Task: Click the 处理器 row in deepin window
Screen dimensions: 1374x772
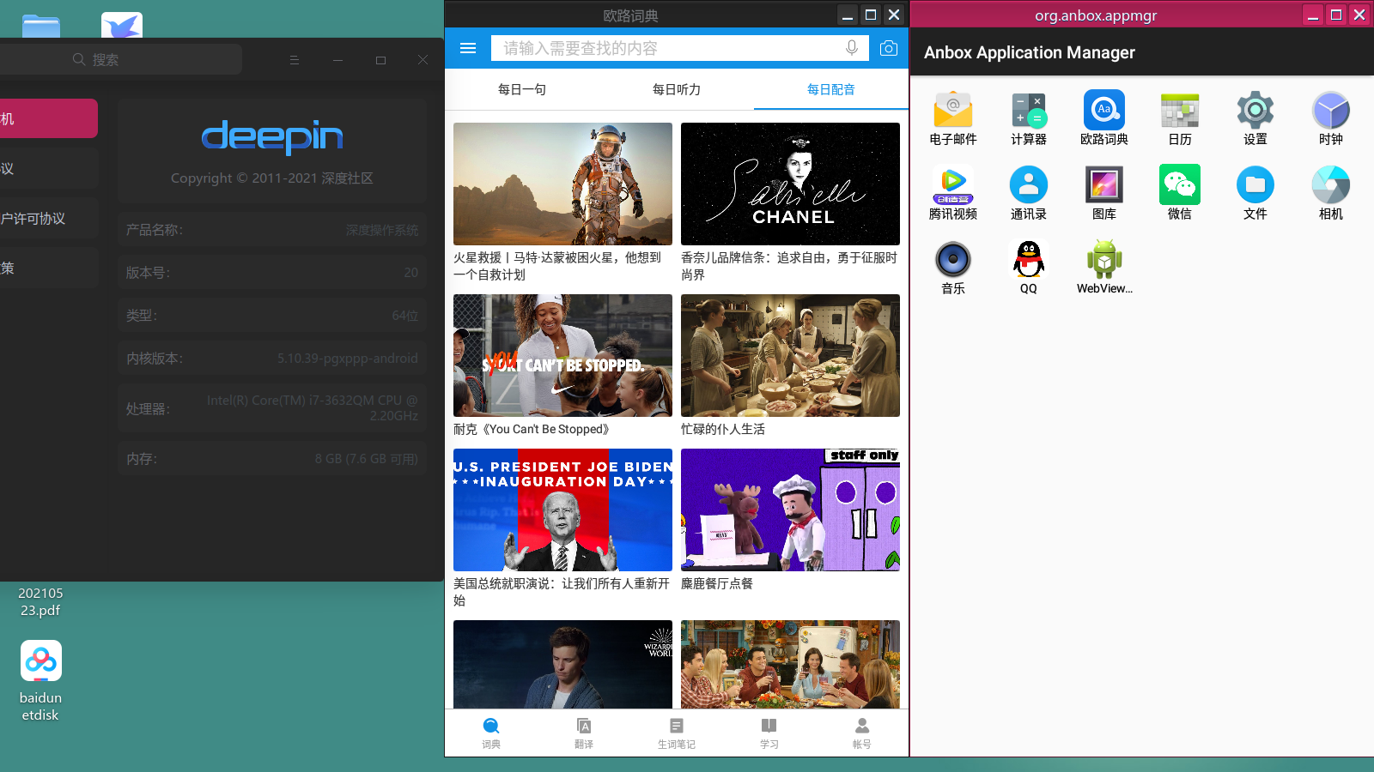Action: (272, 408)
